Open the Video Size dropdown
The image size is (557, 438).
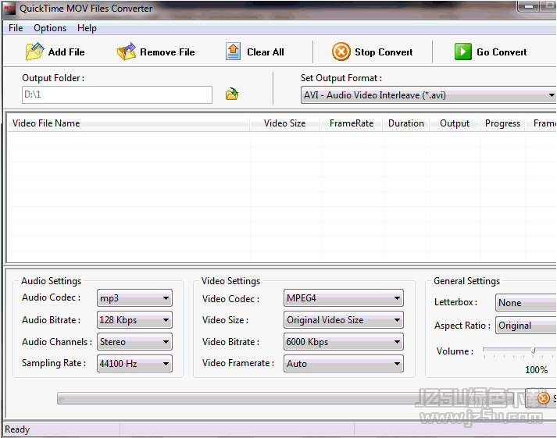tap(344, 320)
